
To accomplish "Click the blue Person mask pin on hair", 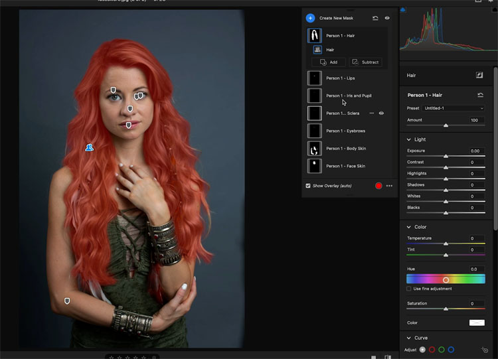I will (x=89, y=147).
